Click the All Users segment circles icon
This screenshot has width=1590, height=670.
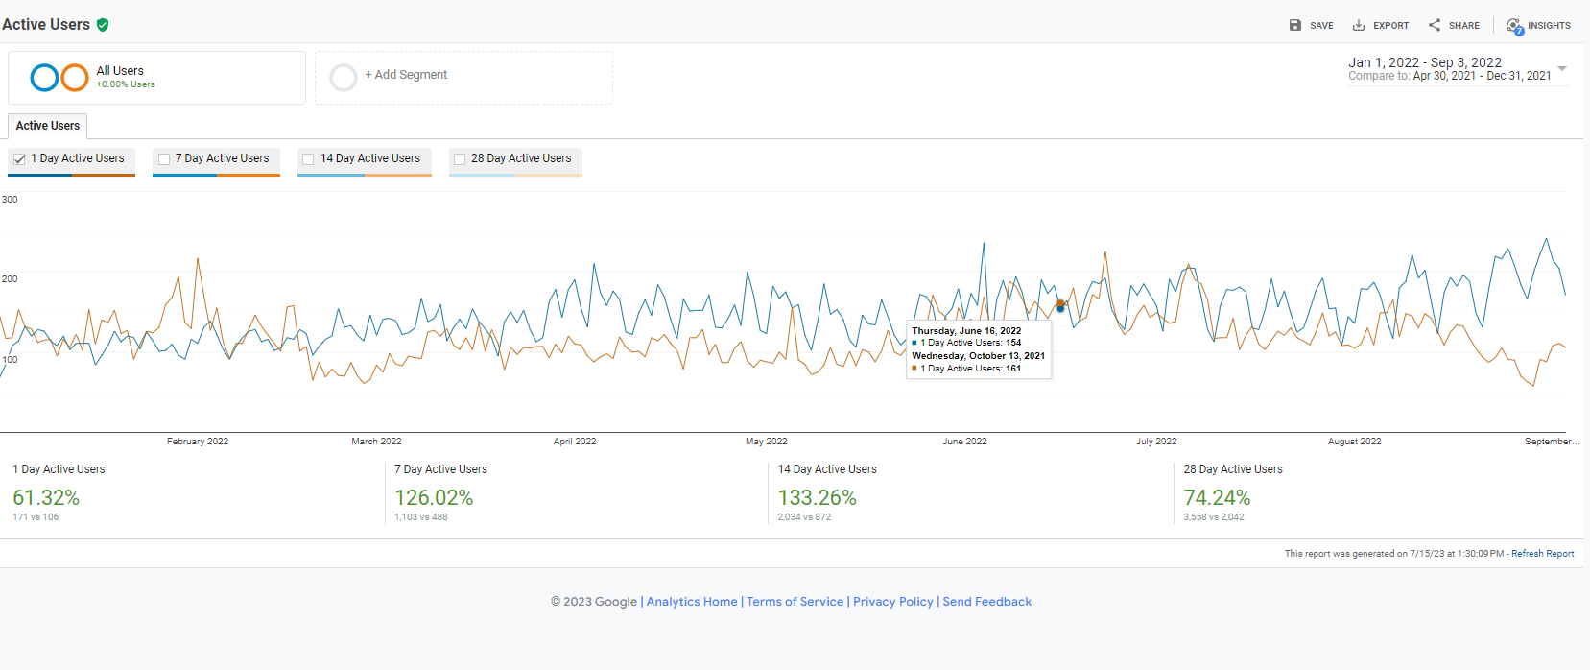pyautogui.click(x=59, y=78)
